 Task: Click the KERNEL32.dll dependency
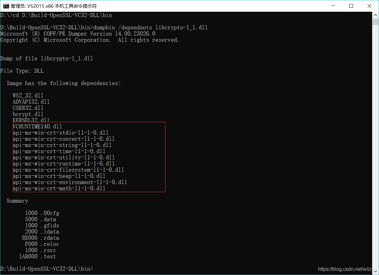pyautogui.click(x=31, y=120)
